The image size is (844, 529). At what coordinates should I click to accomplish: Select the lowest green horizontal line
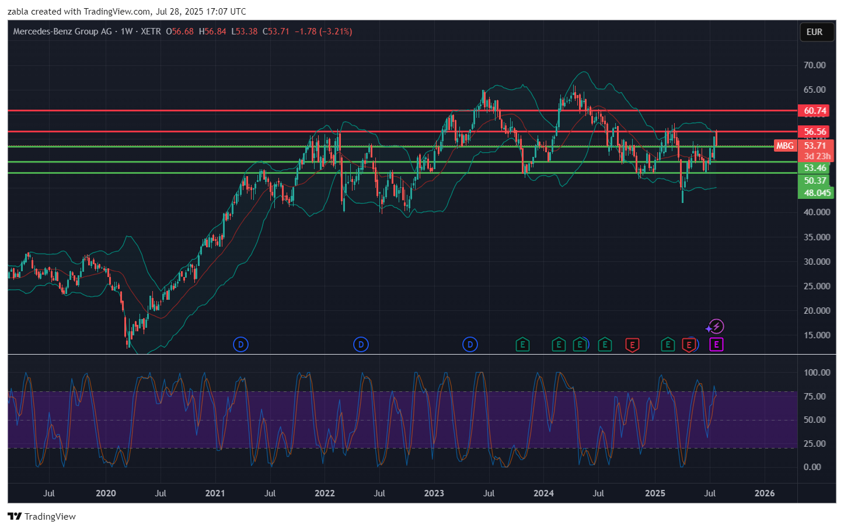coord(403,173)
